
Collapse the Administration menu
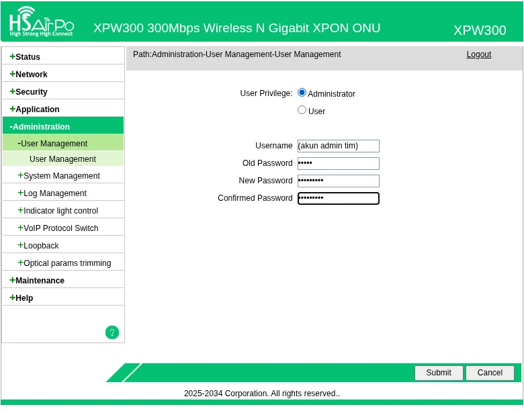(x=63, y=126)
